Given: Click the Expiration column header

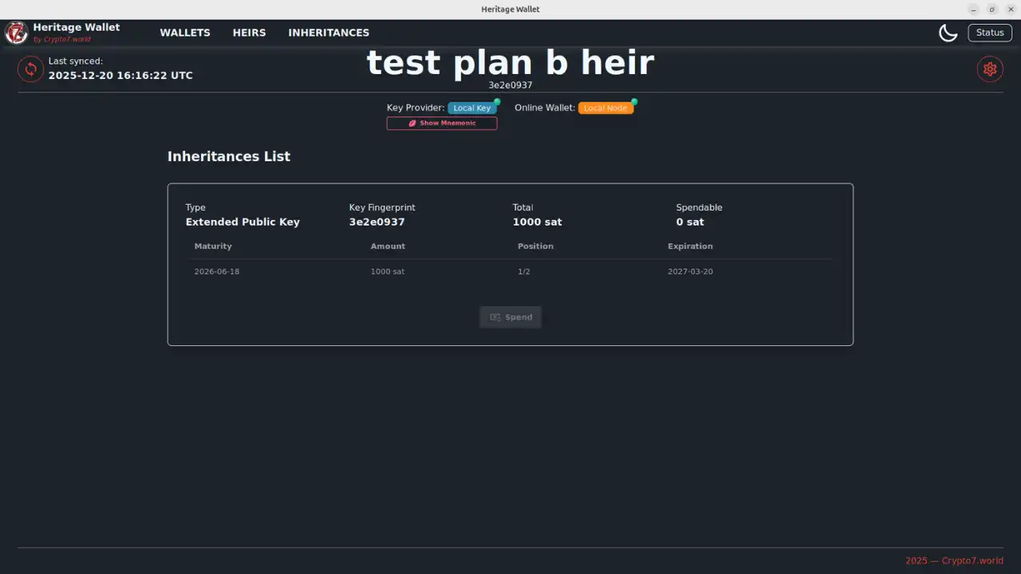Looking at the screenshot, I should pyautogui.click(x=690, y=246).
